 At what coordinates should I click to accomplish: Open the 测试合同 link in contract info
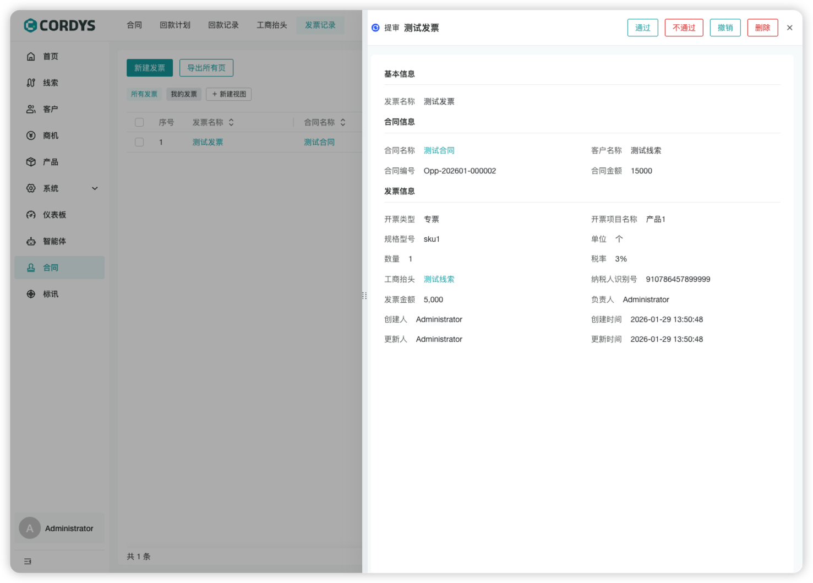439,150
